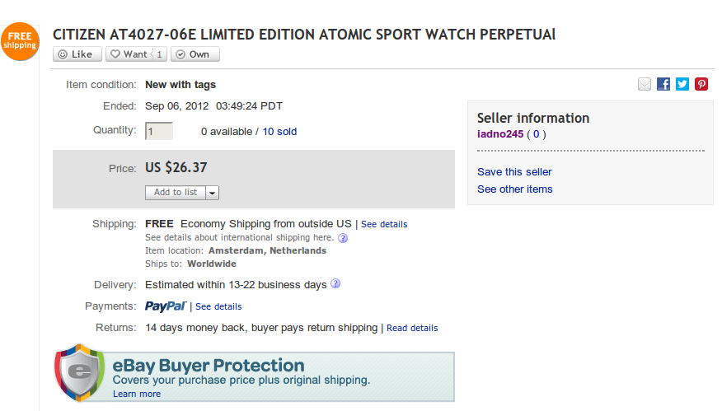
Task: Toggle Own for this item
Action: click(x=195, y=54)
